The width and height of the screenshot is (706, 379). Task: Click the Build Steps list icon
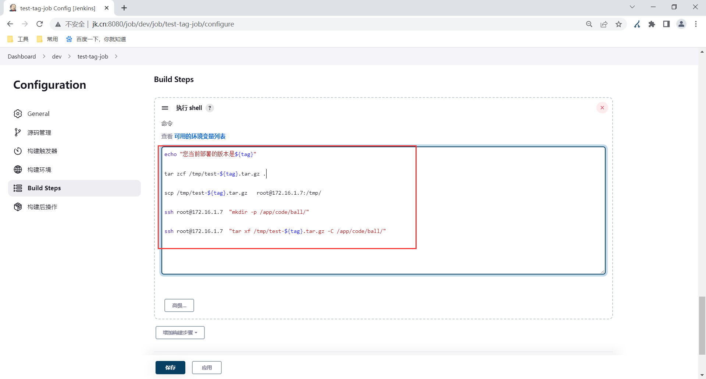click(18, 188)
